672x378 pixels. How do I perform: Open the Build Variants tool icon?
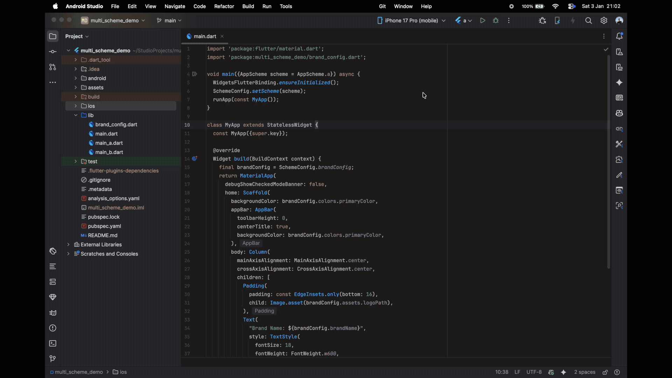[x=52, y=251]
